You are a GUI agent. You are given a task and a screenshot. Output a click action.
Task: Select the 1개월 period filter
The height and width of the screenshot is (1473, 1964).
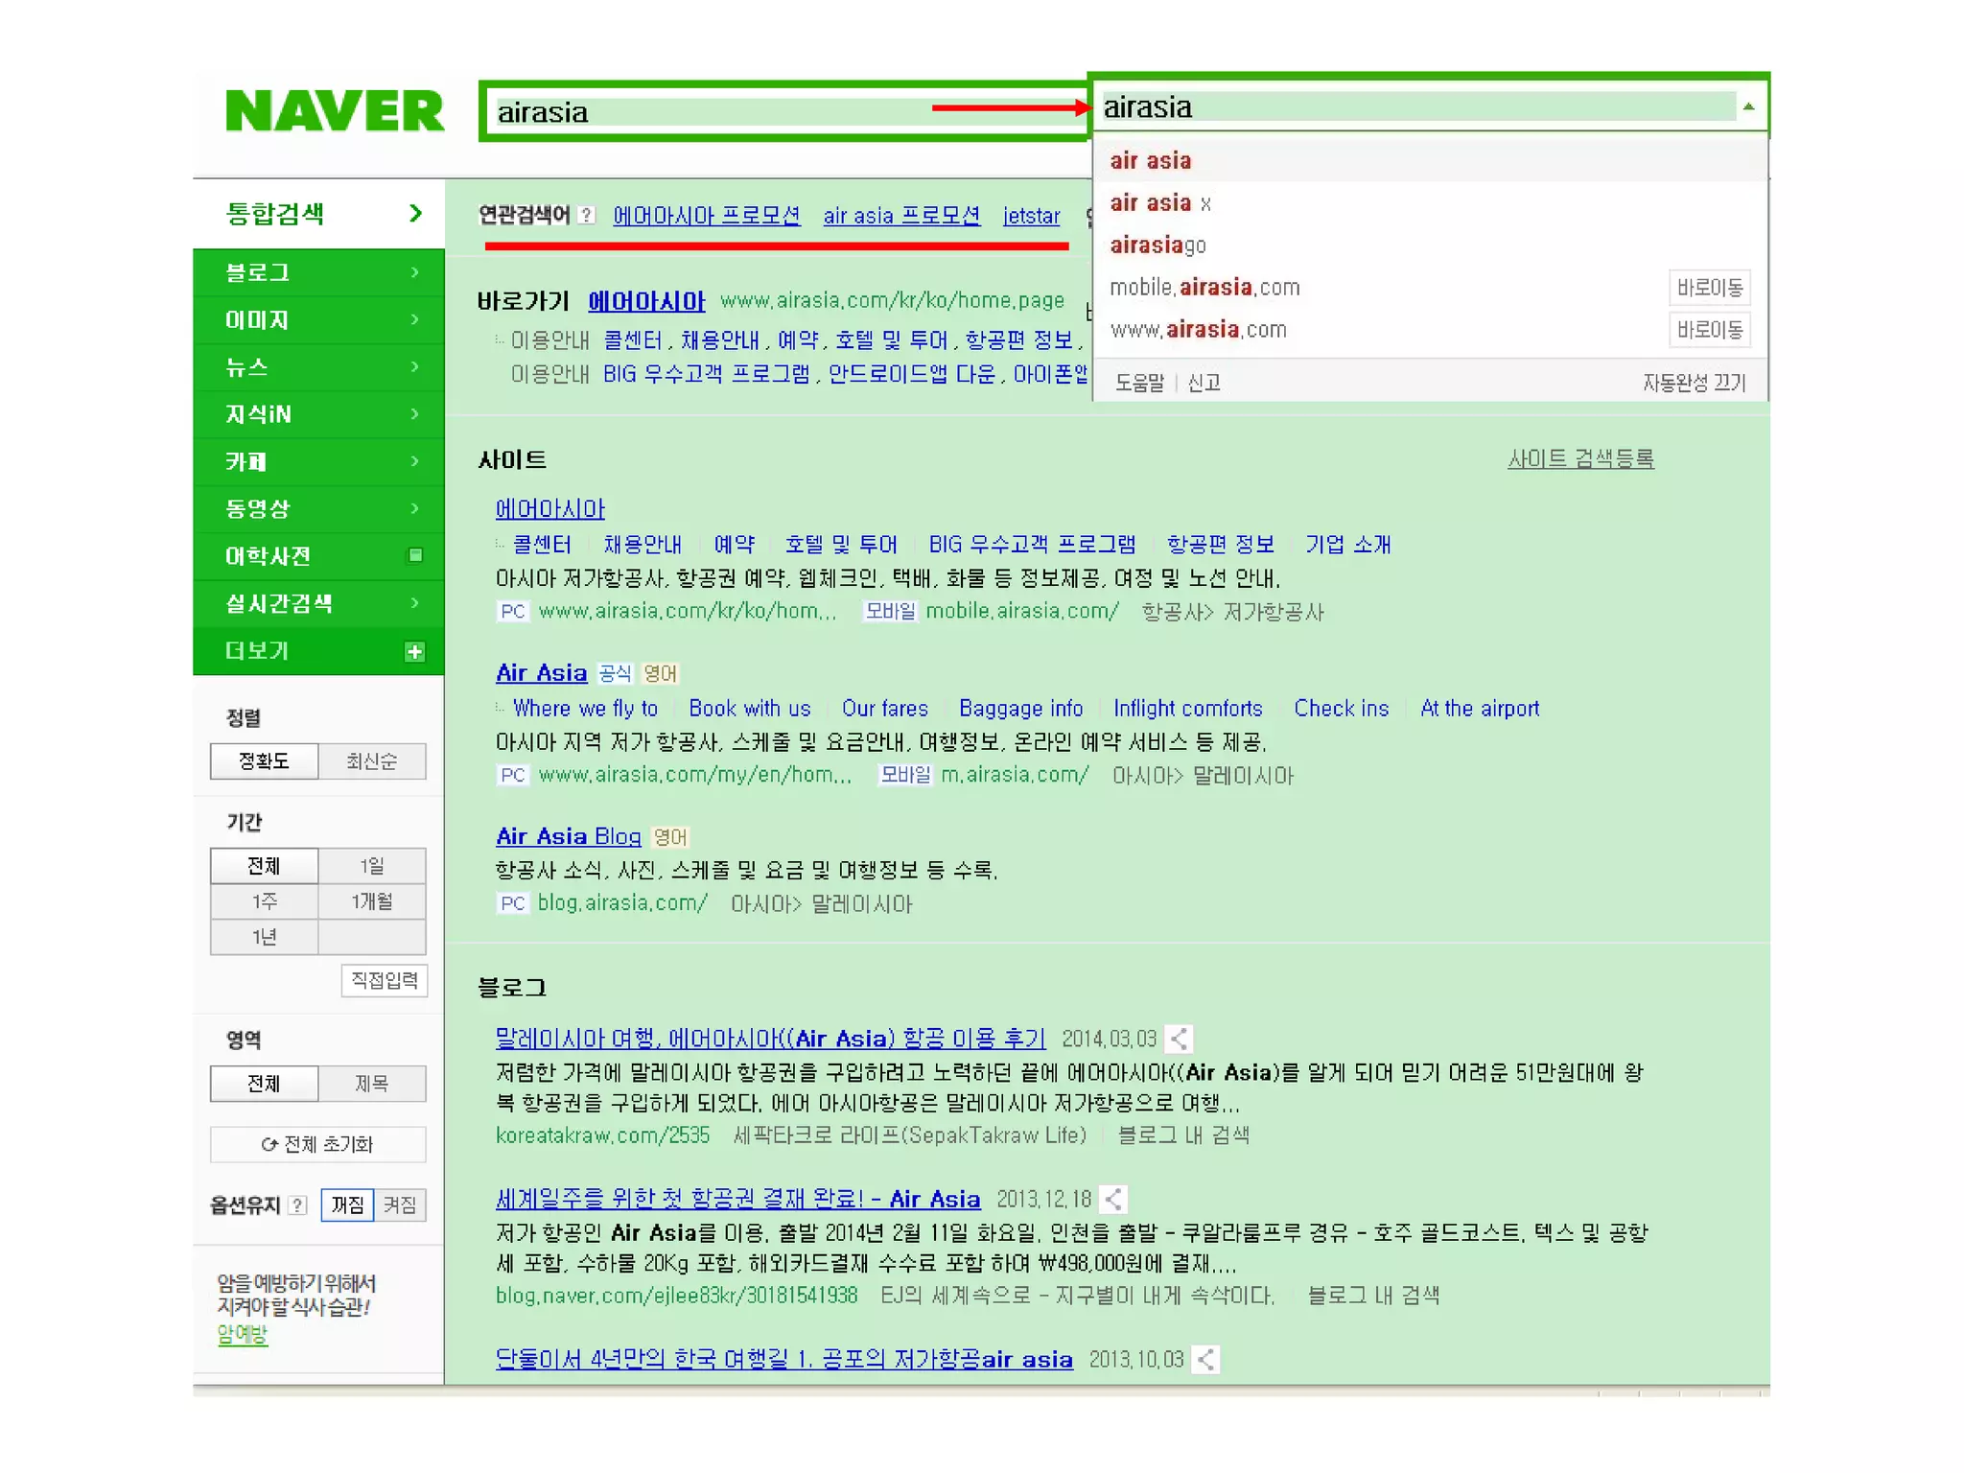371,901
